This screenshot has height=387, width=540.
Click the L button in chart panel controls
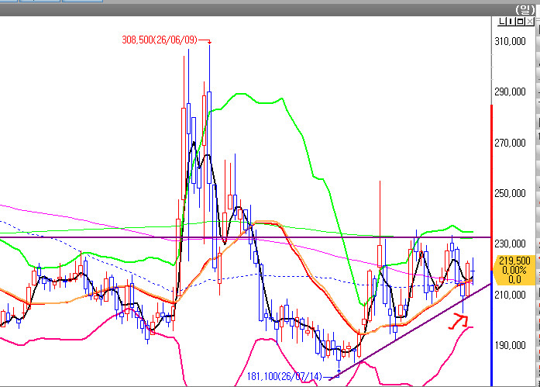pos(502,22)
